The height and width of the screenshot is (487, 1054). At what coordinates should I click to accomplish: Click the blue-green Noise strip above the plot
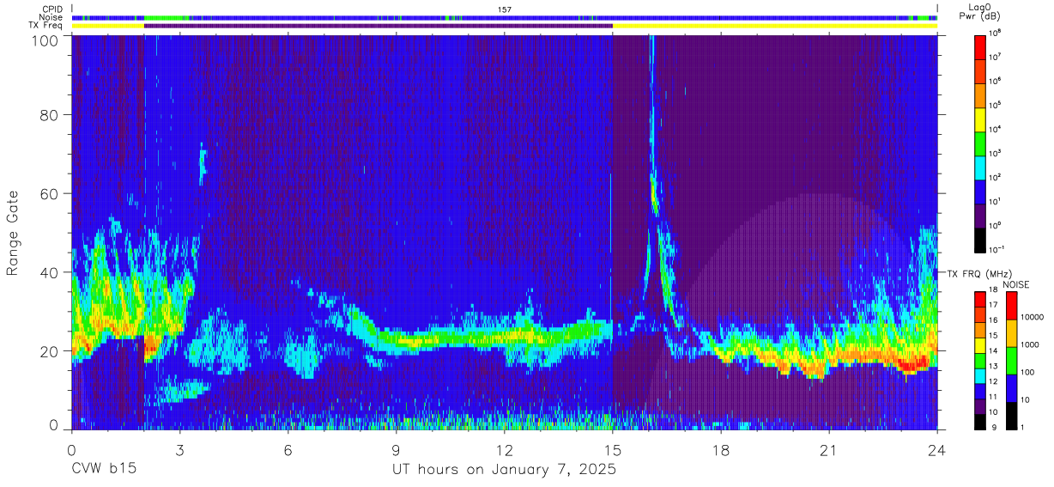505,17
